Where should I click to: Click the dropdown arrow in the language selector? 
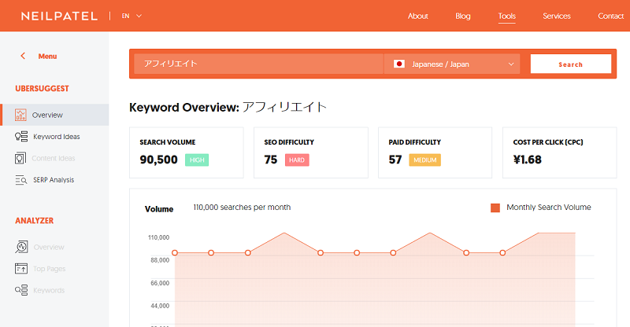(510, 64)
